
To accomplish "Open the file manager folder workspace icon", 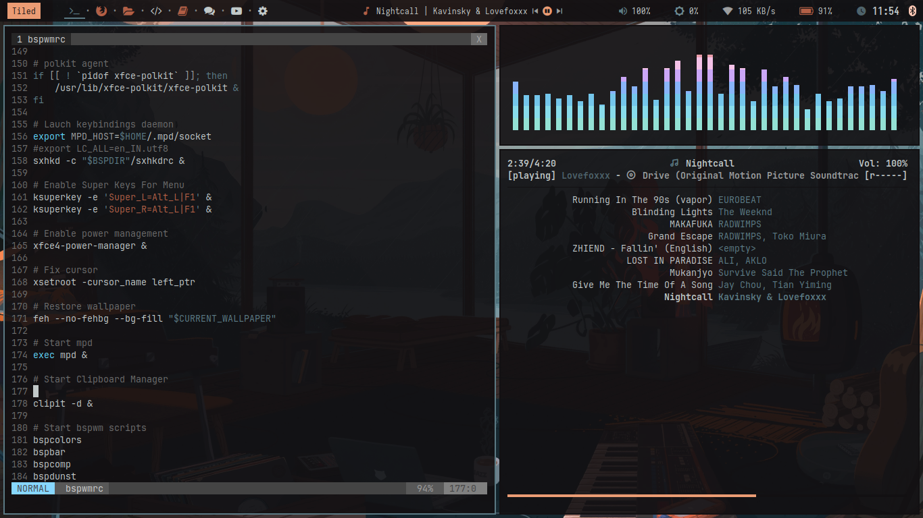I will click(x=128, y=11).
